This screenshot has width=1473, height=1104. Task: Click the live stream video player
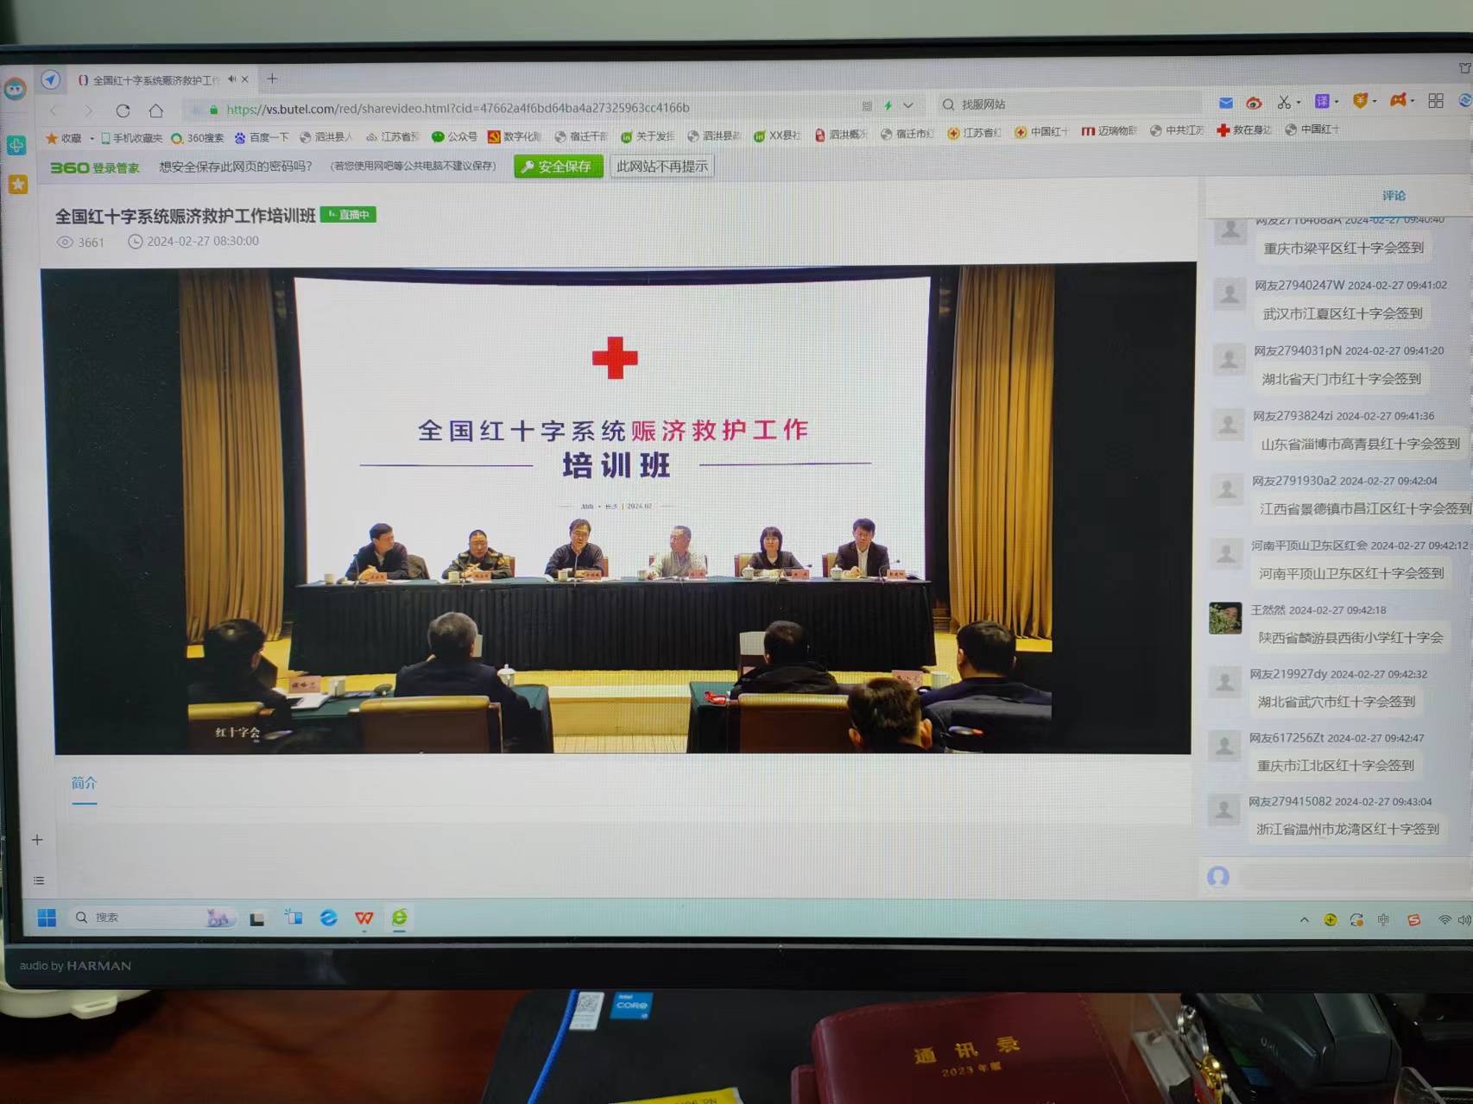(618, 509)
